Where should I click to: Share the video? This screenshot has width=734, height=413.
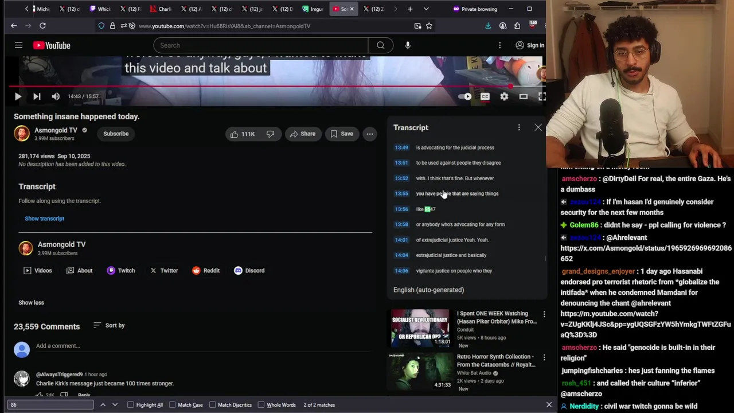click(x=302, y=134)
